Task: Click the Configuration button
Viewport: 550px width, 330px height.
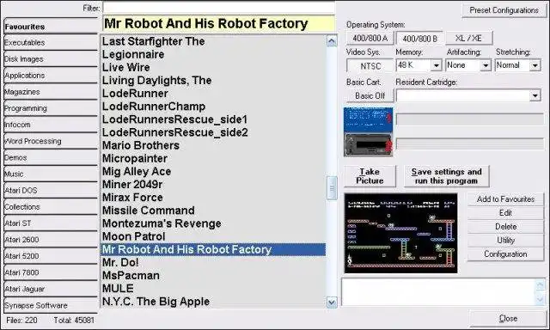Action: 505,254
